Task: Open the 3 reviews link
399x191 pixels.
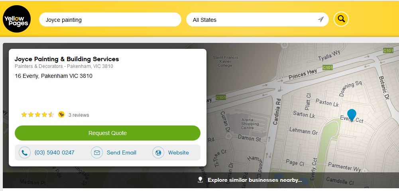Action: pyautogui.click(x=79, y=115)
